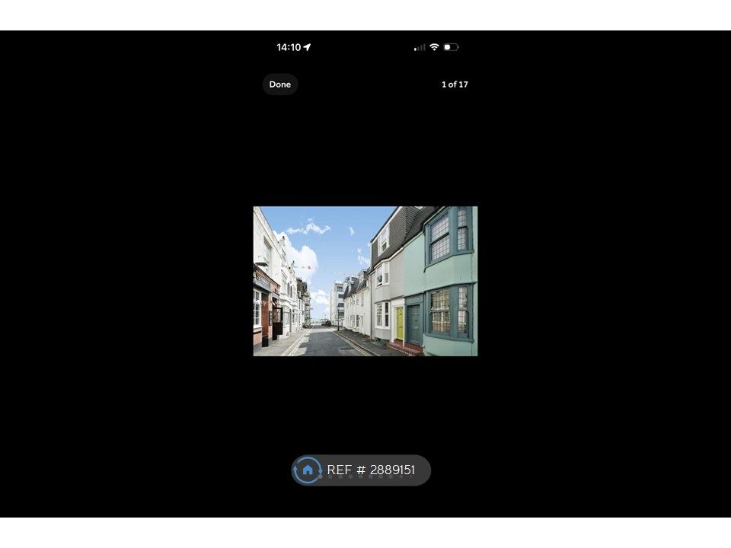This screenshot has width=731, height=548.
Task: Click the Wi-Fi status icon
Action: point(434,47)
